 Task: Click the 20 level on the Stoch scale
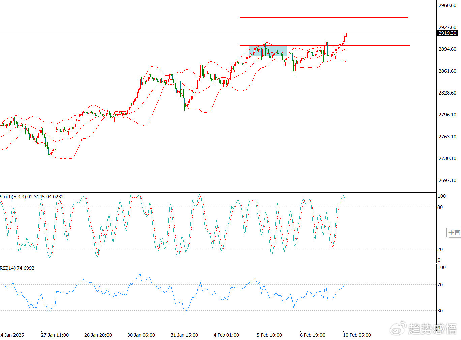coord(440,249)
